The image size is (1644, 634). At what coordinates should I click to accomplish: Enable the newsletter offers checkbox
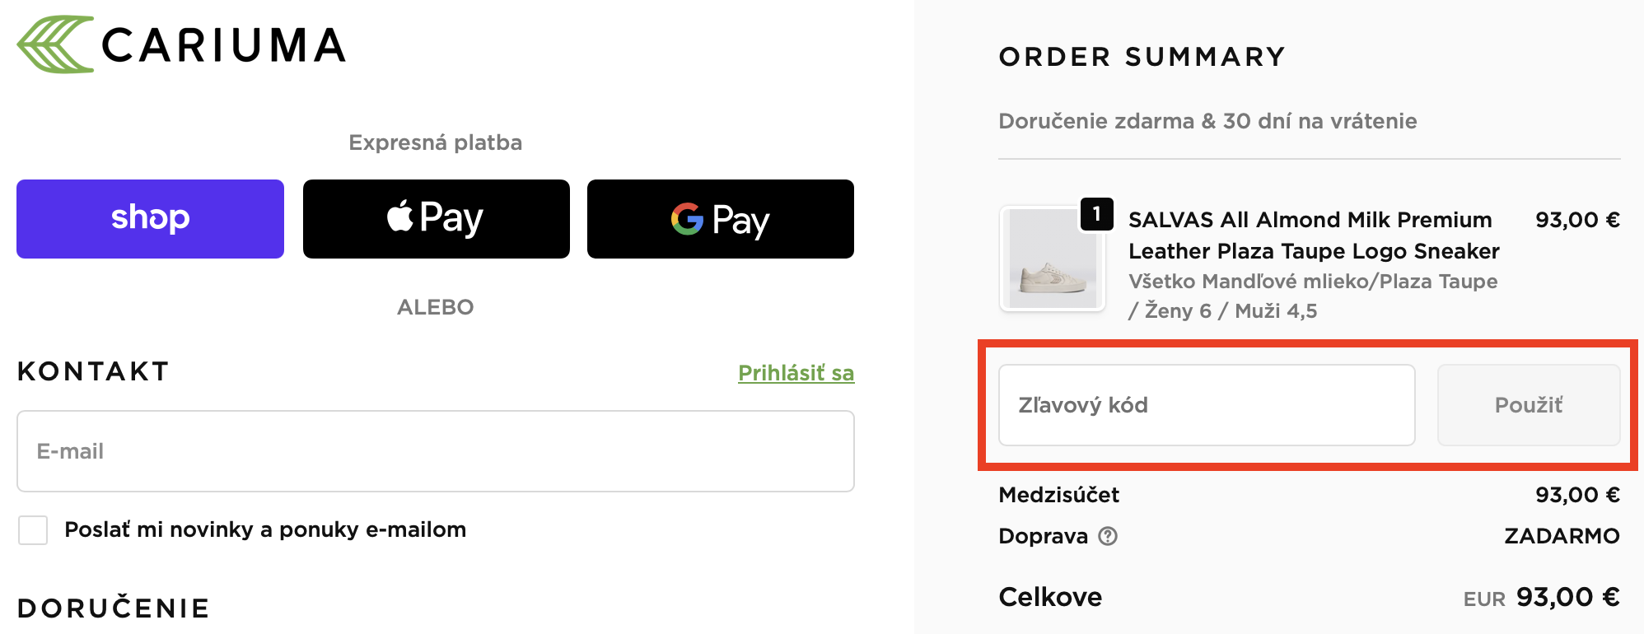click(x=33, y=530)
